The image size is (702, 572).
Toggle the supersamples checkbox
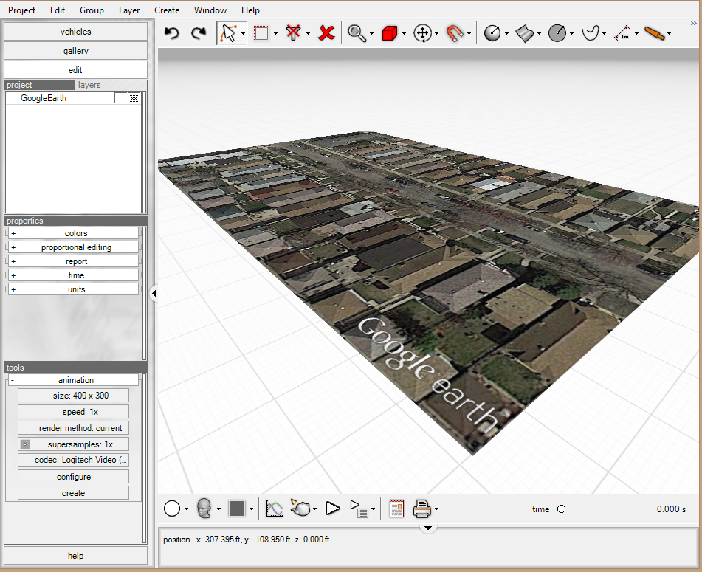(x=25, y=444)
